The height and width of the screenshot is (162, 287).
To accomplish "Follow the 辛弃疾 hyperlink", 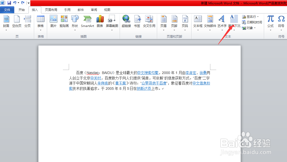I will 103,83.
